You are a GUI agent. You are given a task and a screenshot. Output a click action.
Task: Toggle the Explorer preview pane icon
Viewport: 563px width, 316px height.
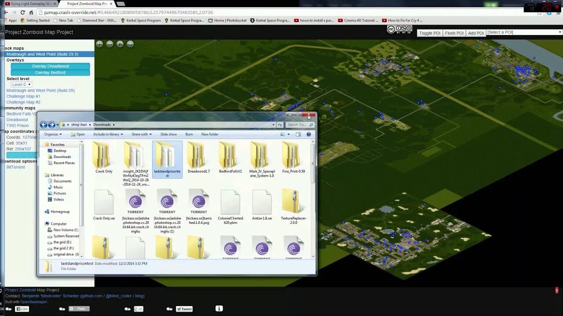coord(298,134)
